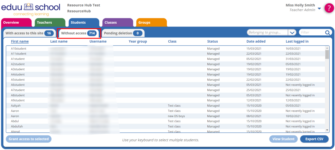
Task: Open the Belonging to group dropdown arrow
Action: tap(292, 33)
